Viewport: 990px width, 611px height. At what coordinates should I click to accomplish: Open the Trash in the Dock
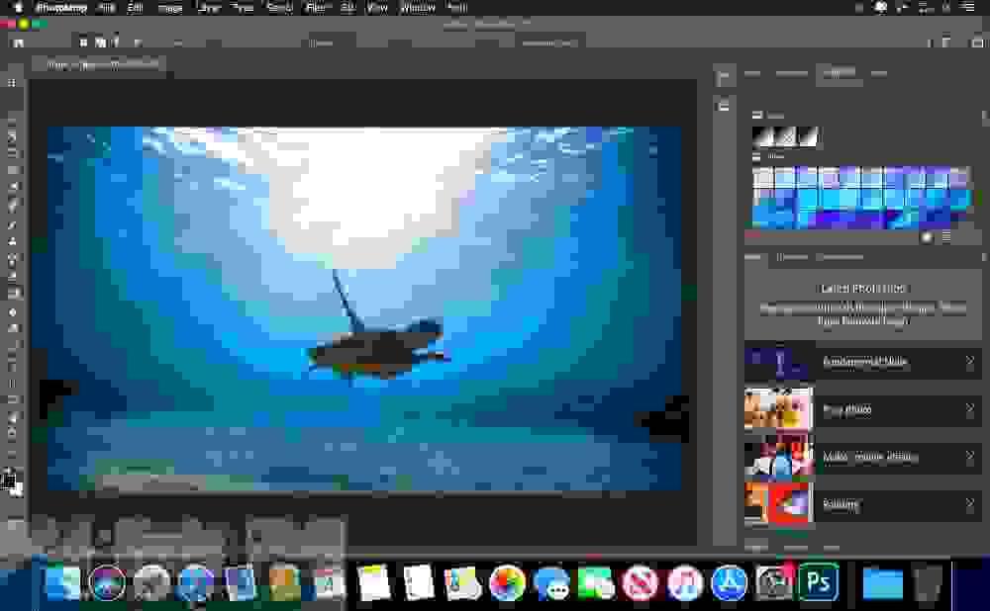pos(928,582)
